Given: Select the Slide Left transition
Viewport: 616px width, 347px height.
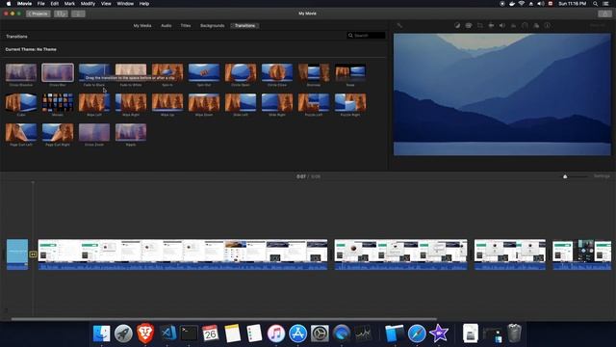Looking at the screenshot, I should pos(241,103).
